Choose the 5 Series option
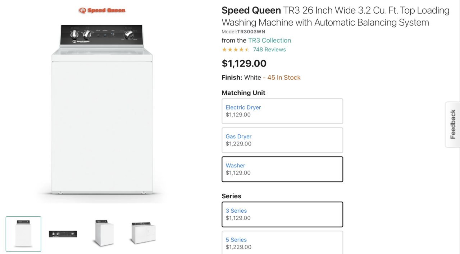 (x=282, y=243)
